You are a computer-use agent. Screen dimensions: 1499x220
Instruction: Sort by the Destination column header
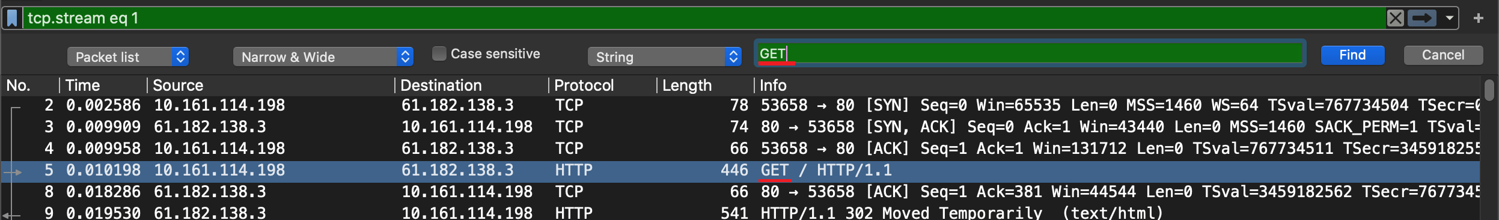point(472,85)
